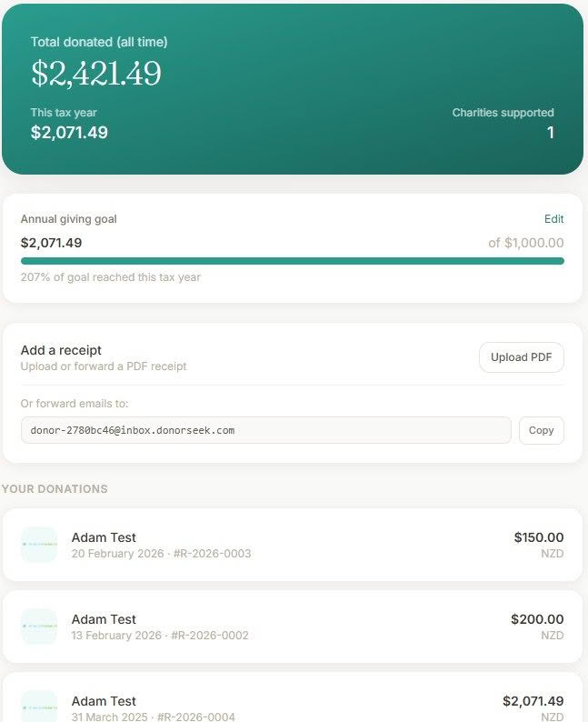Click the charity logo on the $200.00 donation

click(x=39, y=627)
